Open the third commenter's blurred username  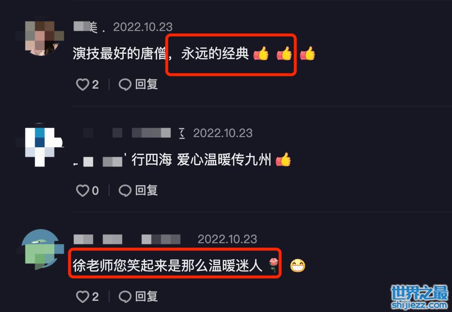(x=127, y=239)
